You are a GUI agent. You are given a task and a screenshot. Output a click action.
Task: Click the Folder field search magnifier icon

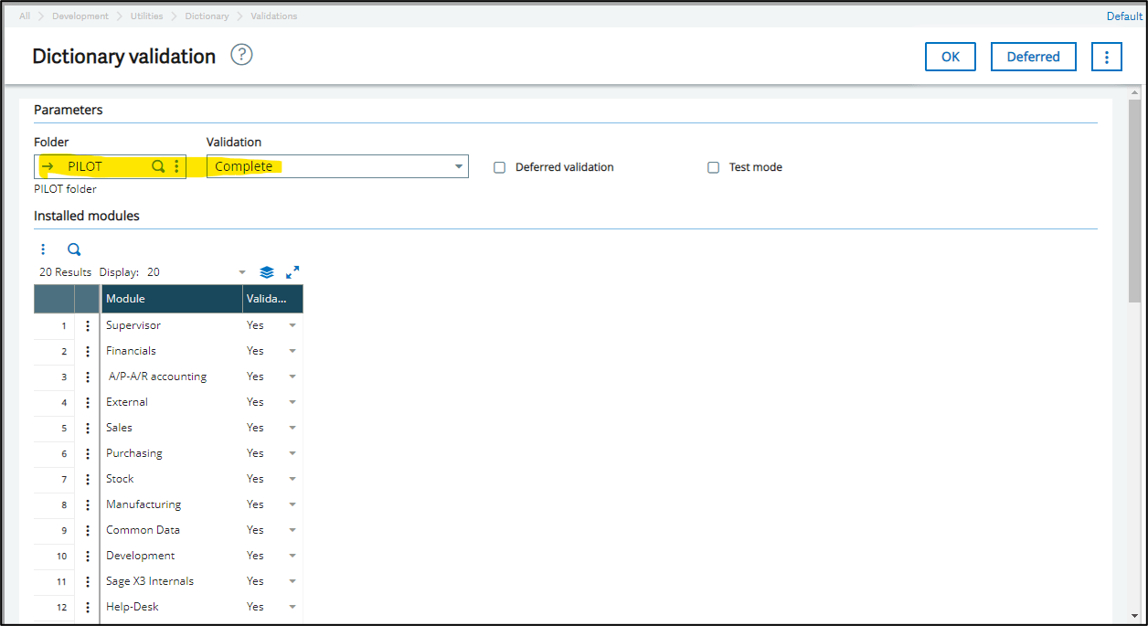pyautogui.click(x=158, y=166)
